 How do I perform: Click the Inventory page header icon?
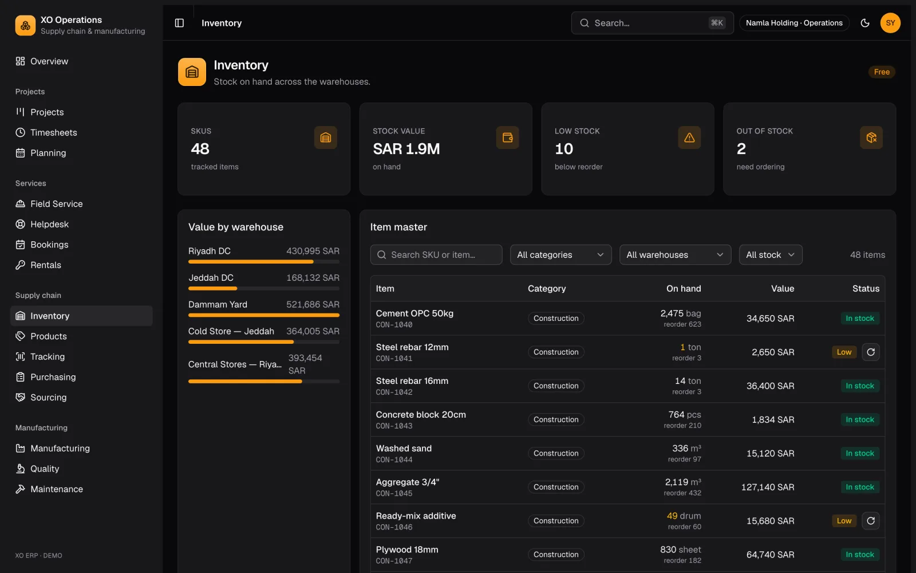point(192,72)
